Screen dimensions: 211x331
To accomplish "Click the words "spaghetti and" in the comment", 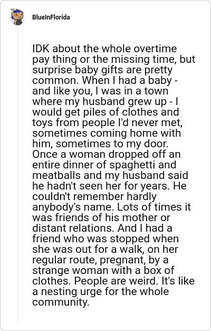I will [142, 165].
